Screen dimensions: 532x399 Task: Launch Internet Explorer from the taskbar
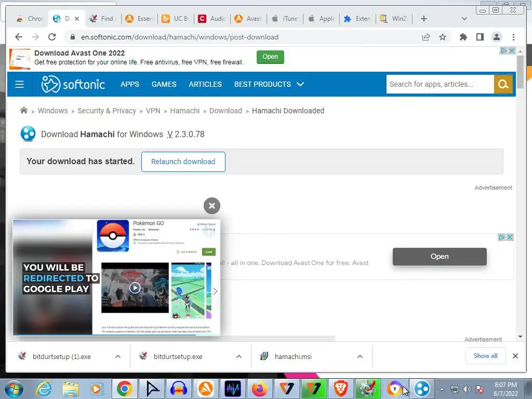click(x=44, y=389)
